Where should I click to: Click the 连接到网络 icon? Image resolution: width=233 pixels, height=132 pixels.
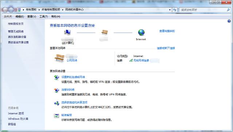[x=56, y=90]
